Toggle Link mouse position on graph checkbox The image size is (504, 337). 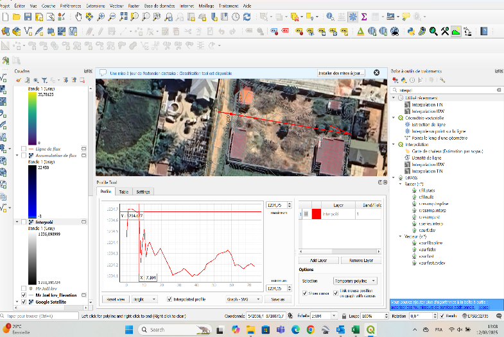click(336, 293)
